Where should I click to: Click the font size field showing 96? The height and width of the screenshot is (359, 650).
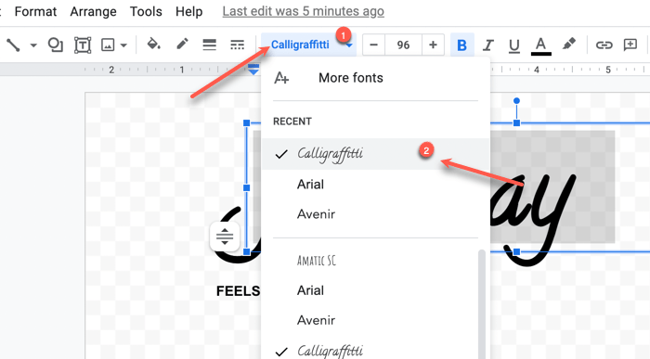(x=403, y=45)
